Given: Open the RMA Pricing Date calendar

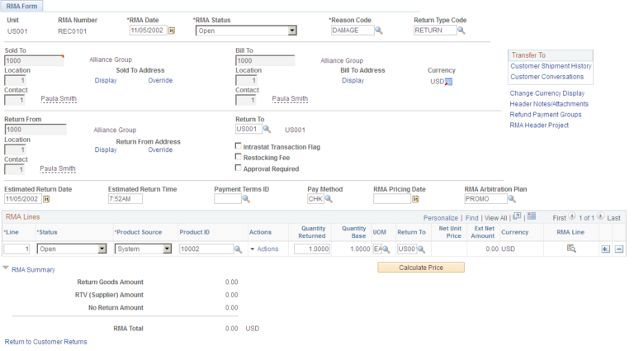Looking at the screenshot, I should [x=415, y=199].
